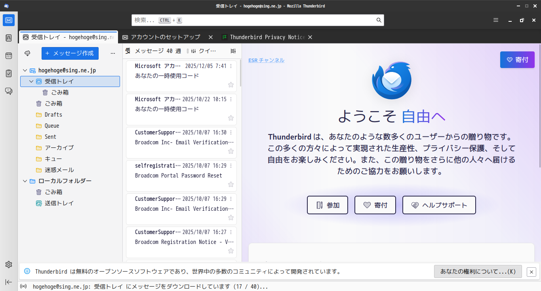The height and width of the screenshot is (291, 541).
Task: Open more options for the selfregistration message
Action: click(231, 166)
